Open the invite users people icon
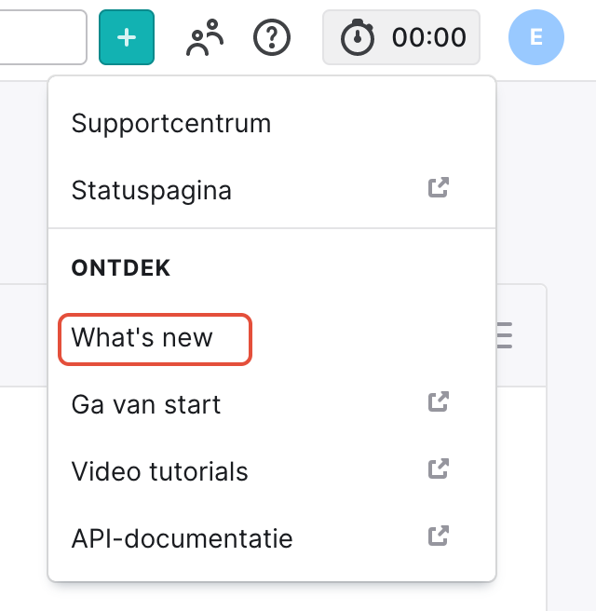The width and height of the screenshot is (596, 611). pyautogui.click(x=206, y=37)
